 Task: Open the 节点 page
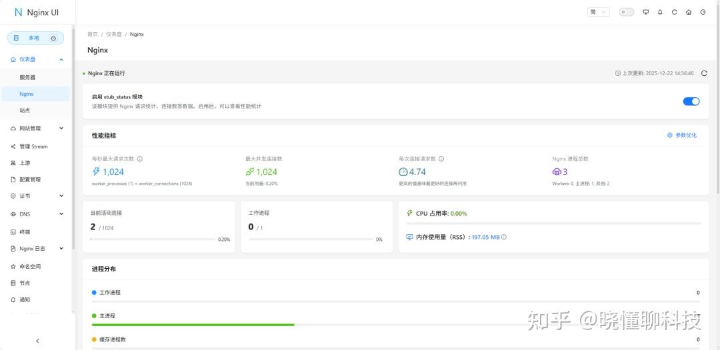click(37, 283)
